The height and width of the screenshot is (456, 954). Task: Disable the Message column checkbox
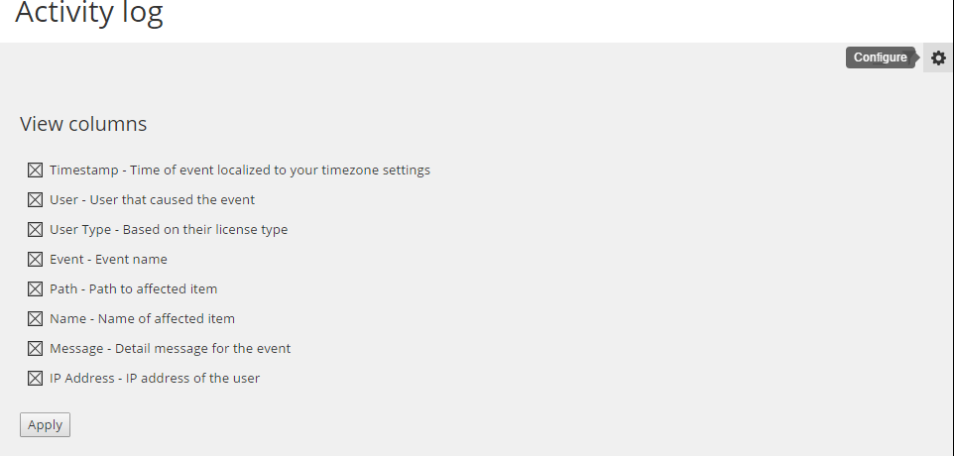click(x=36, y=349)
